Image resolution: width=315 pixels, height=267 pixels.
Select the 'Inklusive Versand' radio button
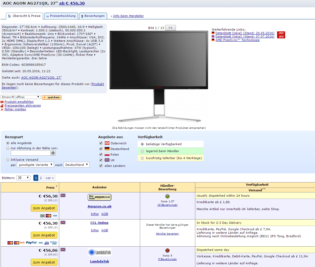8,160
